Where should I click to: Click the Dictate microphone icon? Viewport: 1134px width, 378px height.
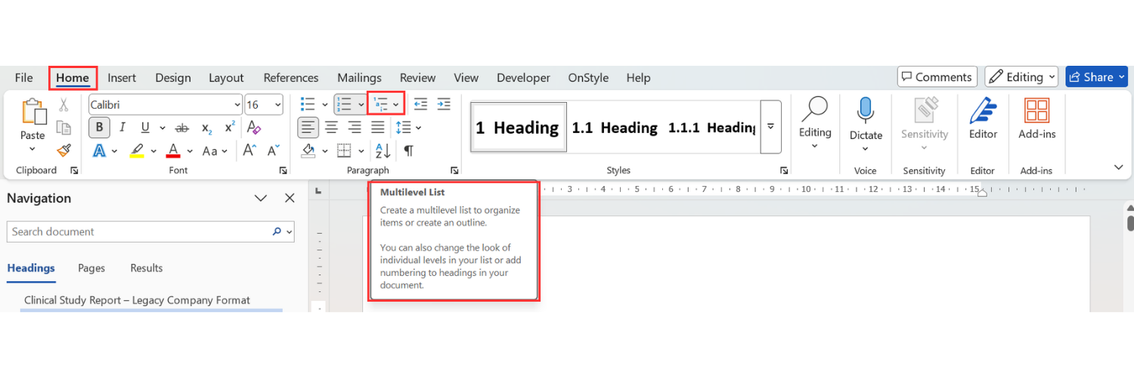[x=866, y=110]
